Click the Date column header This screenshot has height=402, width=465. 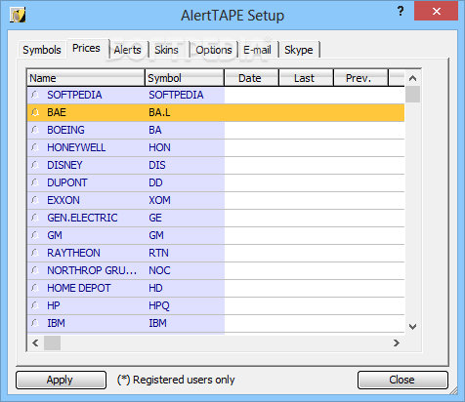pos(252,78)
